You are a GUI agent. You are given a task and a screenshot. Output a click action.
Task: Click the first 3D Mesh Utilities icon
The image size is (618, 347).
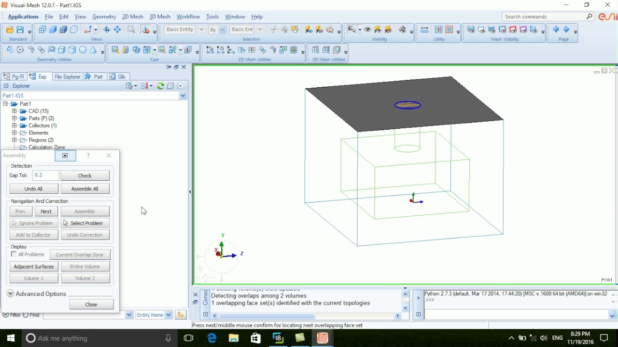point(315,50)
